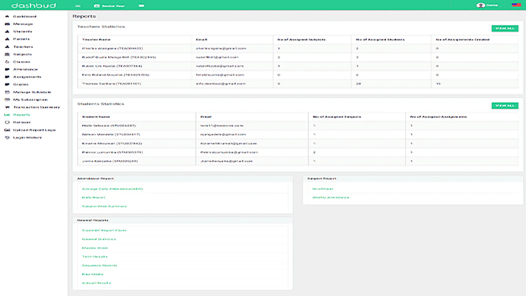Open the Daily Report link

click(94, 197)
